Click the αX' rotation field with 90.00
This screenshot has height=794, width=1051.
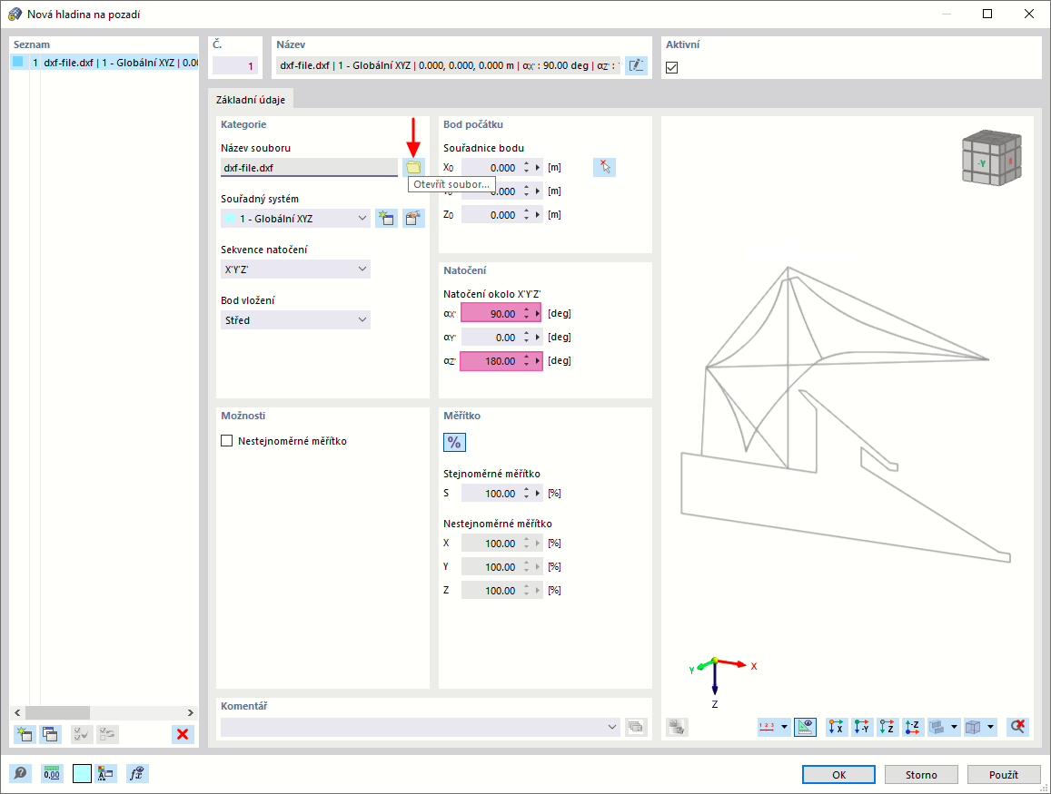(491, 313)
